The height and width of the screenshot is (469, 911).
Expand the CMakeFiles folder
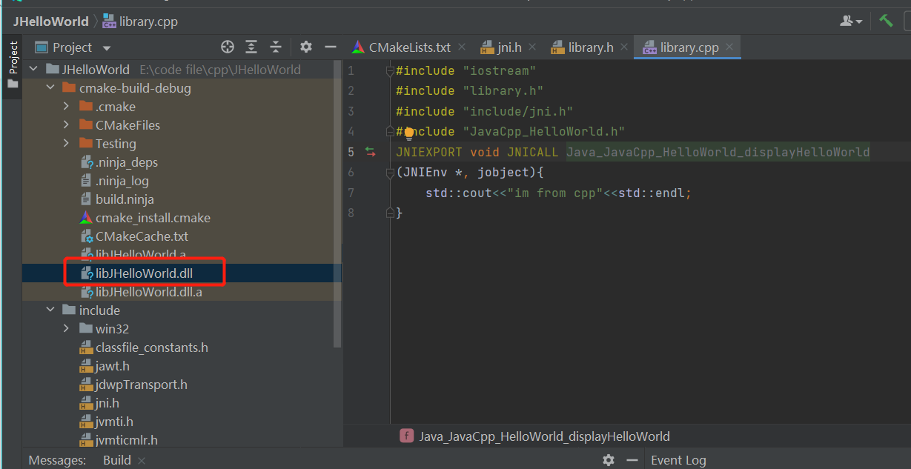(x=67, y=125)
